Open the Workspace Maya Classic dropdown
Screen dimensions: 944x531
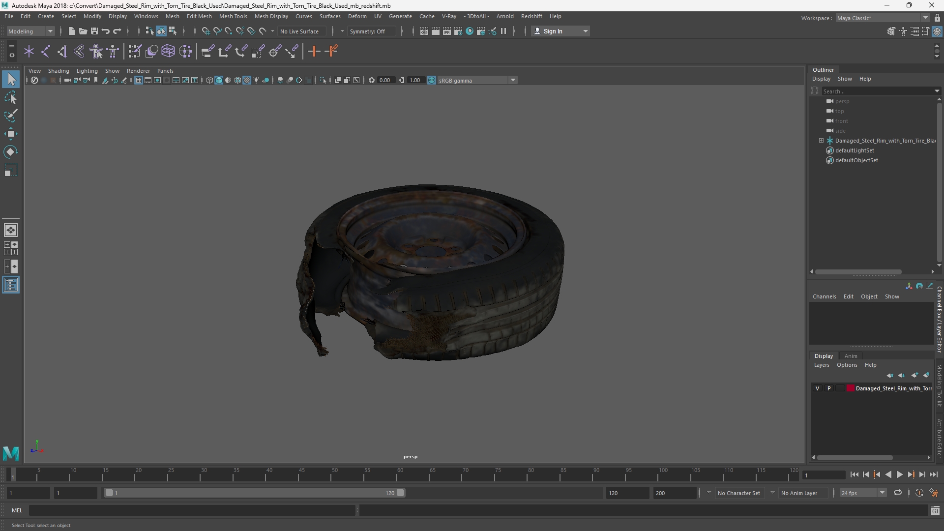[883, 18]
